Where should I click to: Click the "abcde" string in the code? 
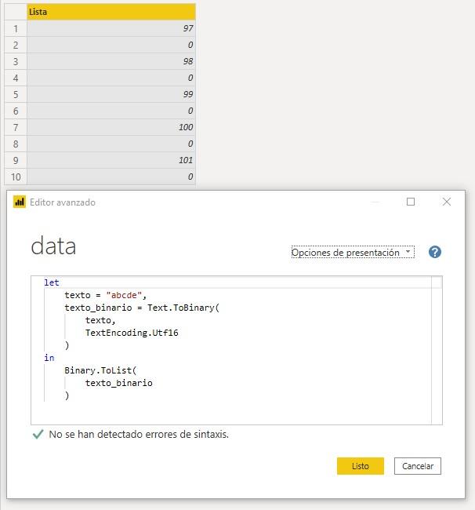point(124,295)
